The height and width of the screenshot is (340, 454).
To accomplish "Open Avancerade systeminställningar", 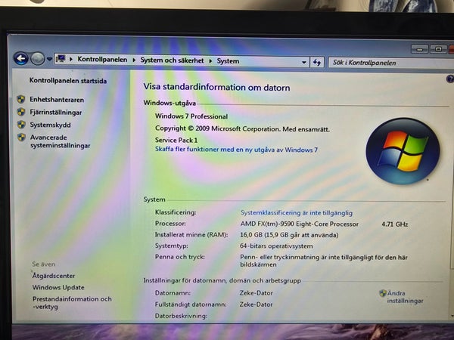I will click(x=60, y=141).
